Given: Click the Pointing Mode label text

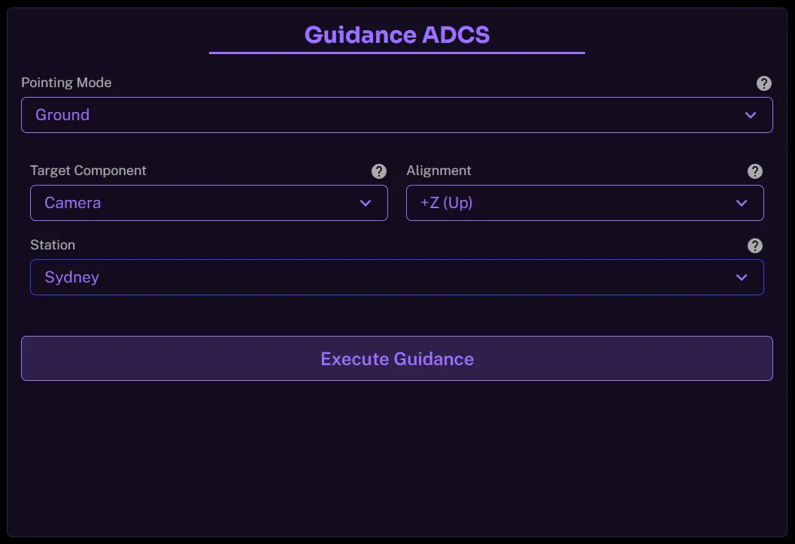Looking at the screenshot, I should [x=66, y=83].
